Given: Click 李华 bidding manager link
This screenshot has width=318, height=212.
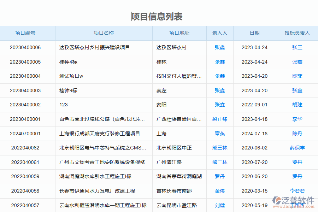Looking at the screenshot, I should 297,119.
